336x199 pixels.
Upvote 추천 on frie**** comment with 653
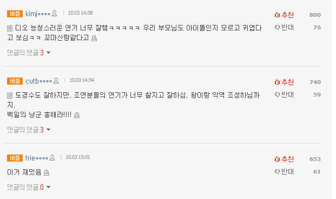tap(284, 159)
